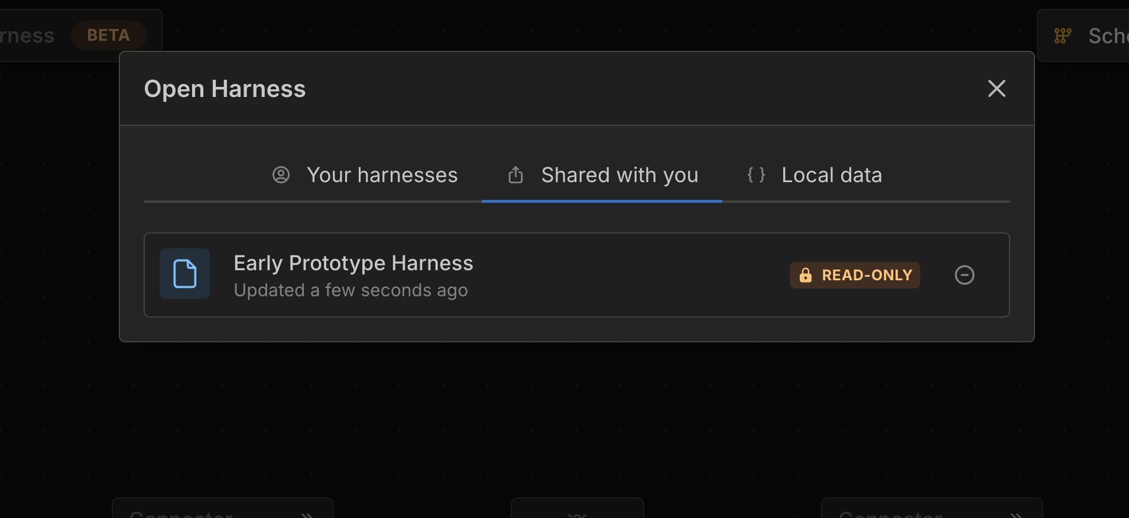Switch to the Your harnesses tab
Image resolution: width=1129 pixels, height=518 pixels.
pyautogui.click(x=382, y=175)
